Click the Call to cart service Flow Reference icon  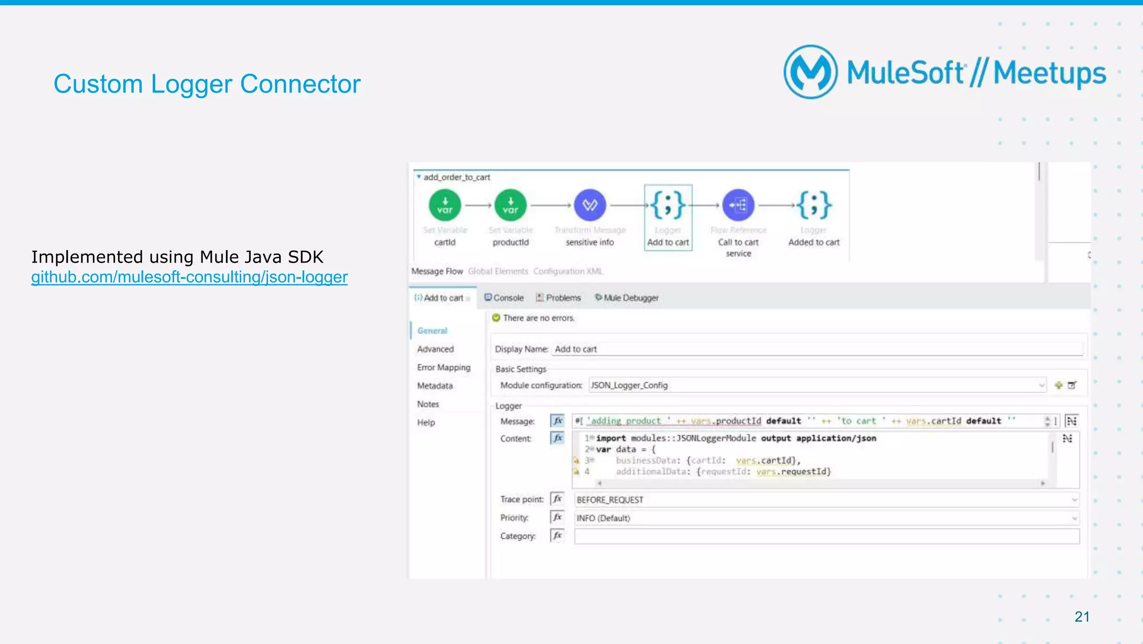coord(738,205)
